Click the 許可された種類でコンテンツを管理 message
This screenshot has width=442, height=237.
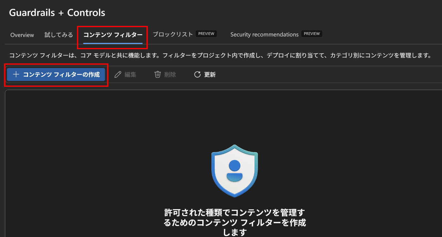pyautogui.click(x=235, y=222)
